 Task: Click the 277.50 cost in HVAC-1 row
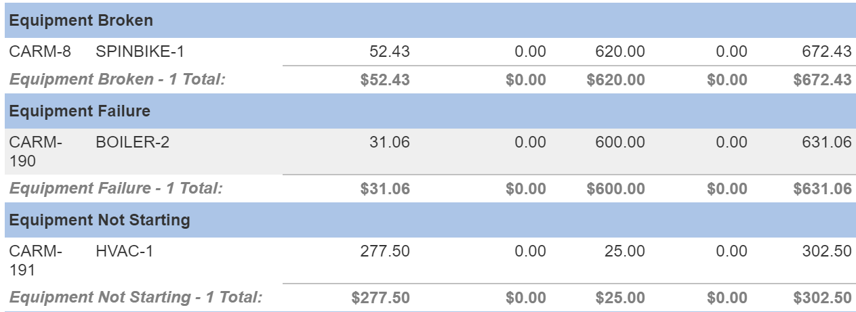click(x=384, y=251)
